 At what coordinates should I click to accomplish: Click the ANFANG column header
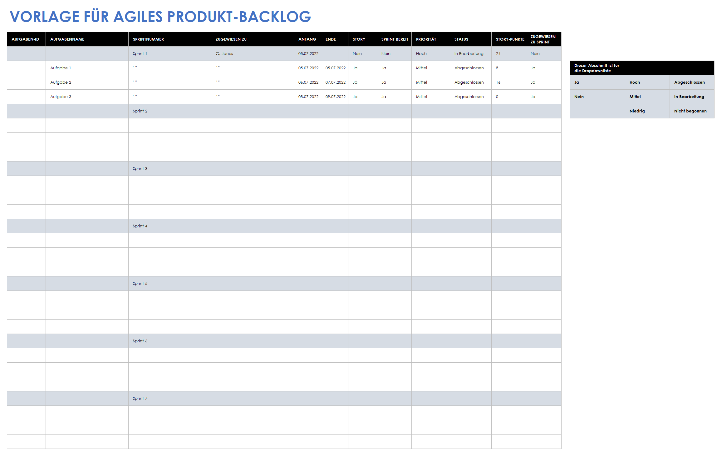307,39
